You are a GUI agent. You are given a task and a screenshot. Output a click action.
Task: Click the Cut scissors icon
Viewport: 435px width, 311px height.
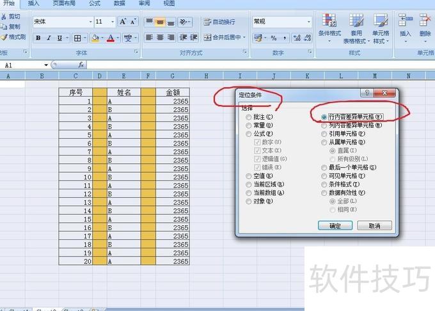click(x=4, y=17)
